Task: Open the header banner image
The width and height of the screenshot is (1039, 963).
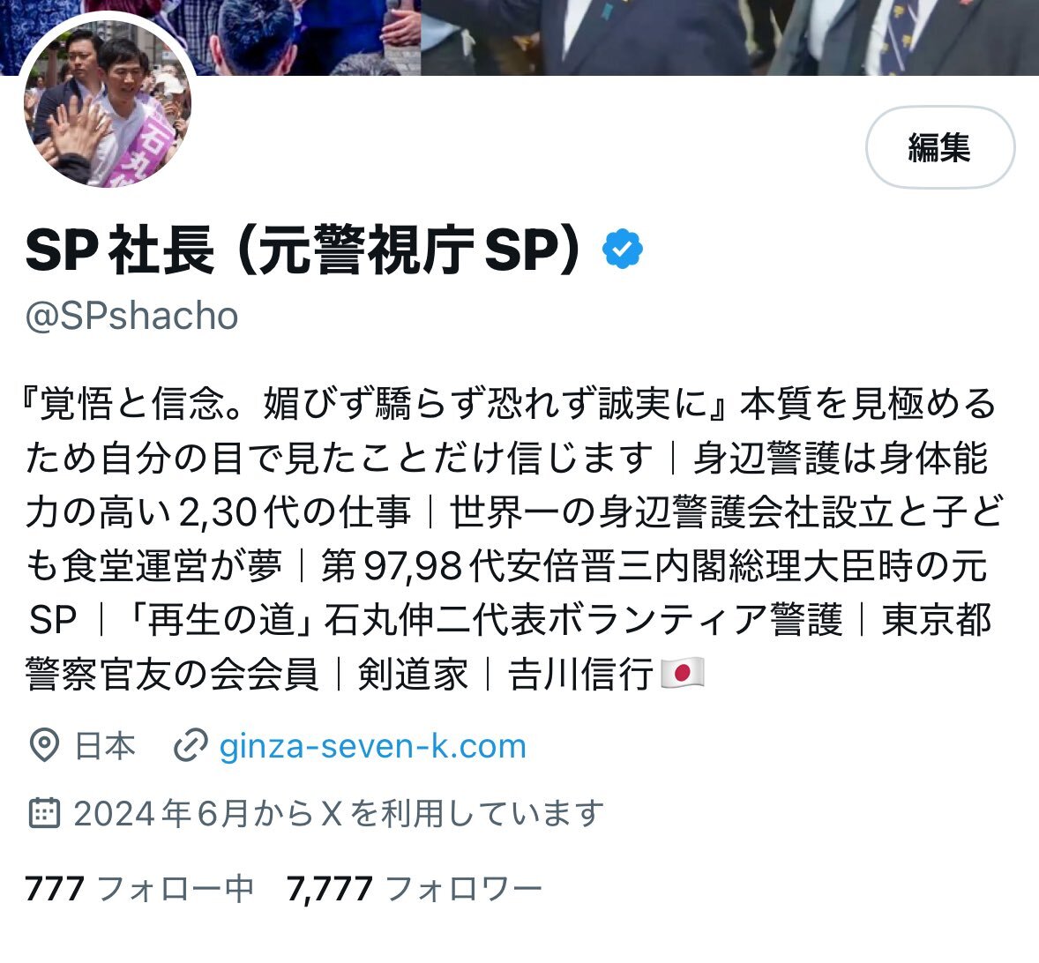Action: point(519,37)
